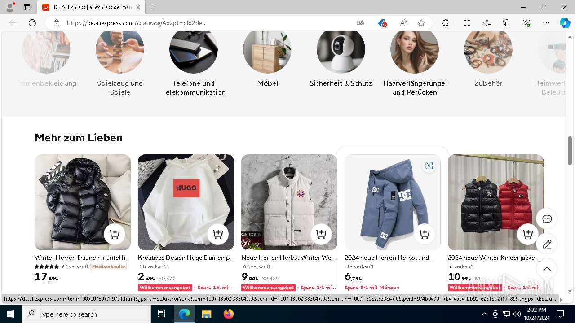View black Daunenmantel product image
Screen dimensions: 575x323
(x=83, y=202)
